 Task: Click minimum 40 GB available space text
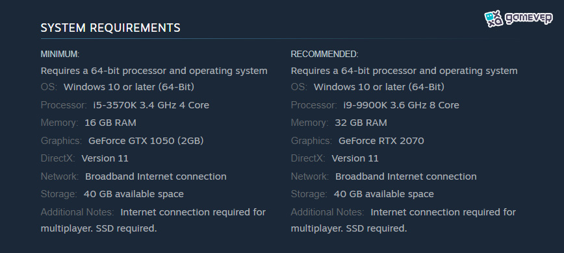pos(134,194)
